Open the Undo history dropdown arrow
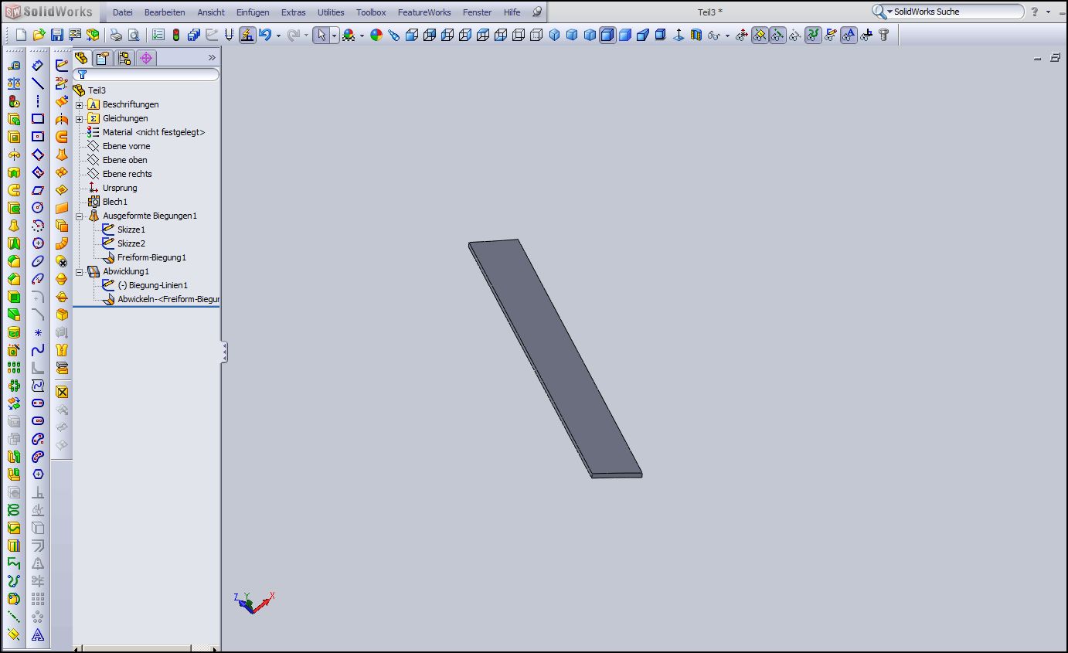The image size is (1068, 653). (x=277, y=36)
